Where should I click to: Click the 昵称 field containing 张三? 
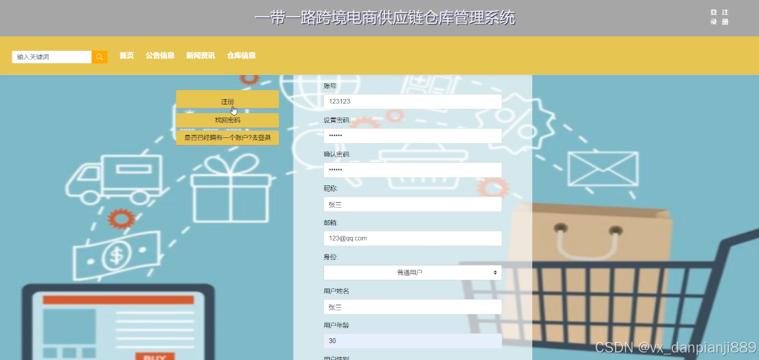(x=413, y=204)
